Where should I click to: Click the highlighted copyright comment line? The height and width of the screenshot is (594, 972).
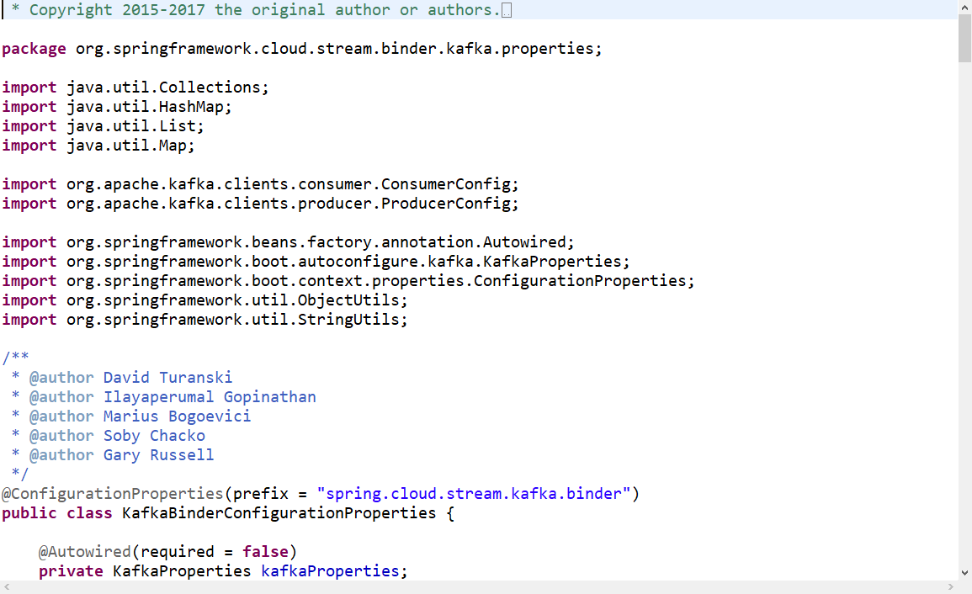click(252, 9)
